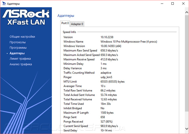Select the 3 ms value

tap(103, 68)
